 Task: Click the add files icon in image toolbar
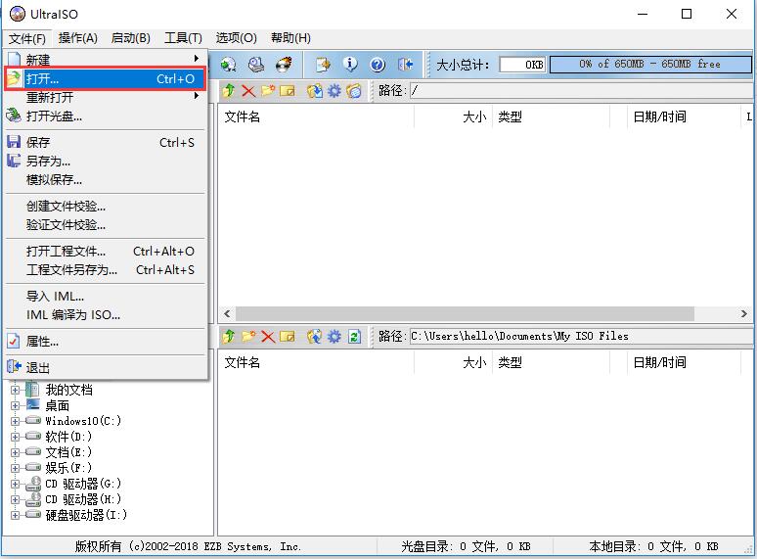click(315, 90)
